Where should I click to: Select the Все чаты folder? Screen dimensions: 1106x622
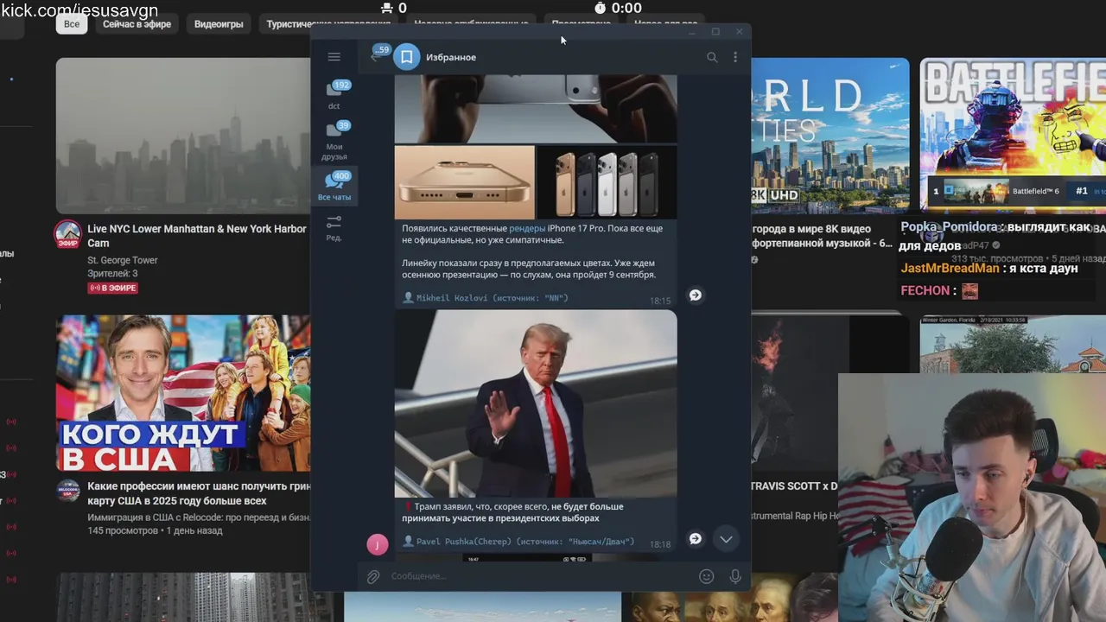(x=334, y=185)
